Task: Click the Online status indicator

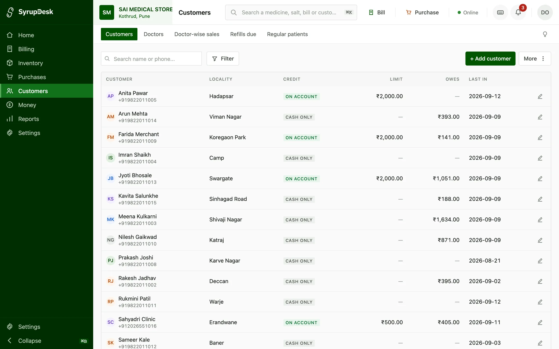Action: pos(468,12)
